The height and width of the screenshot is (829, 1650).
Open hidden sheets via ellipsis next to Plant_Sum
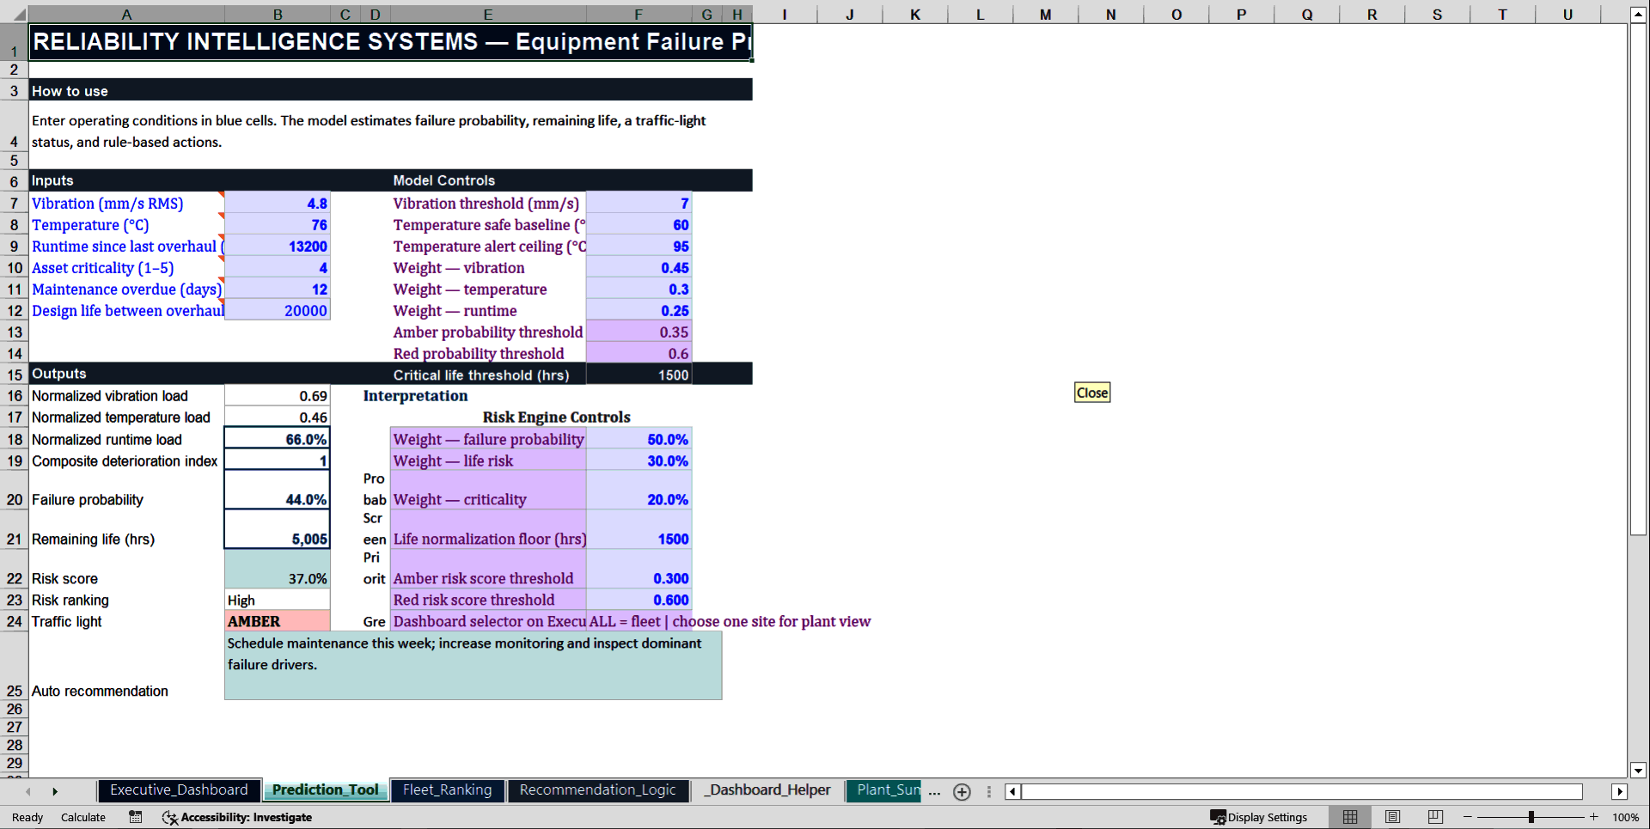point(934,793)
